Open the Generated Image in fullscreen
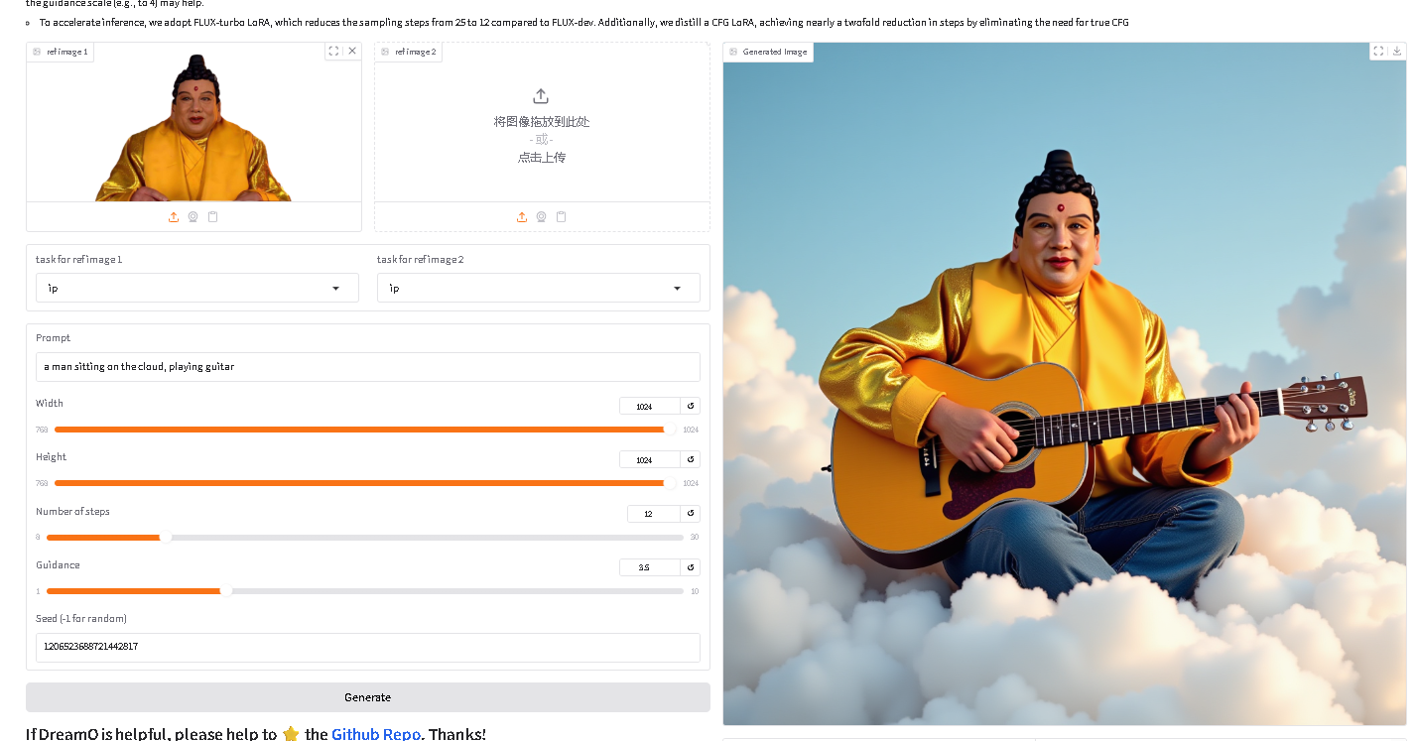 point(1378,51)
